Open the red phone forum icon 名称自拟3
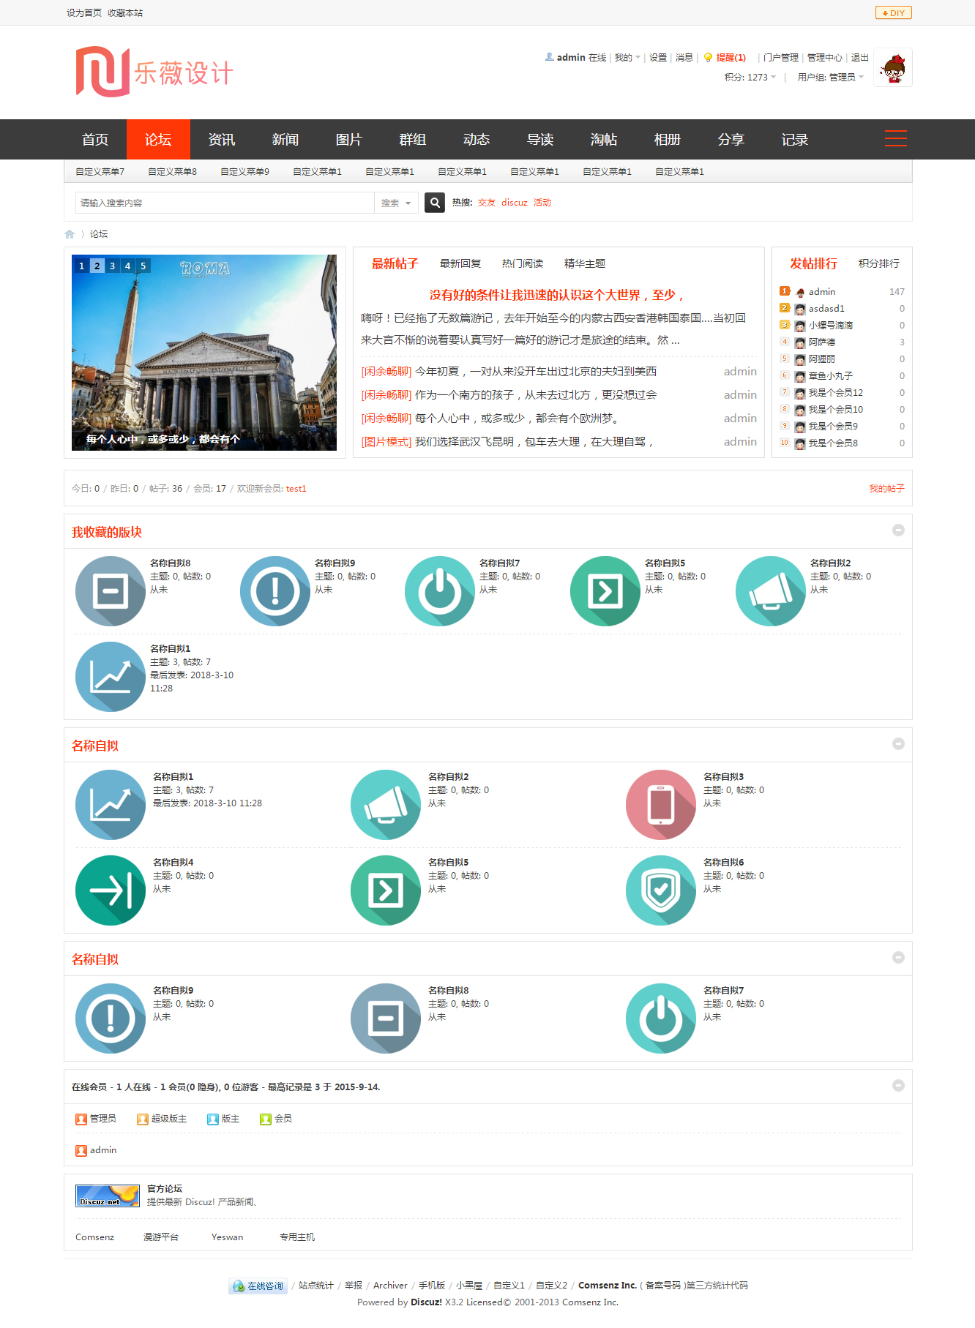The height and width of the screenshot is (1328, 975). (660, 804)
